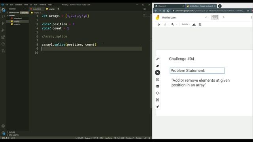Open the Chrome home page button
253x142 pixels.
coord(168,11)
